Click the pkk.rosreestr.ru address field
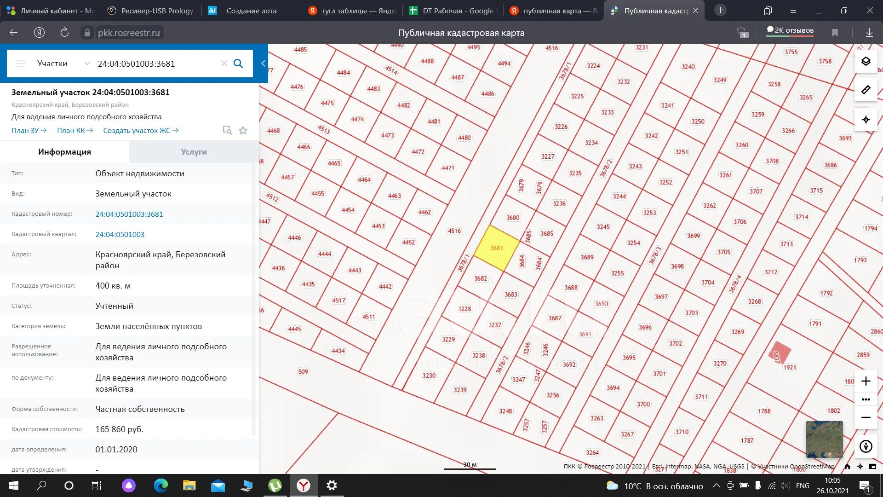Screen dimensions: 883x497 [x=129, y=33]
